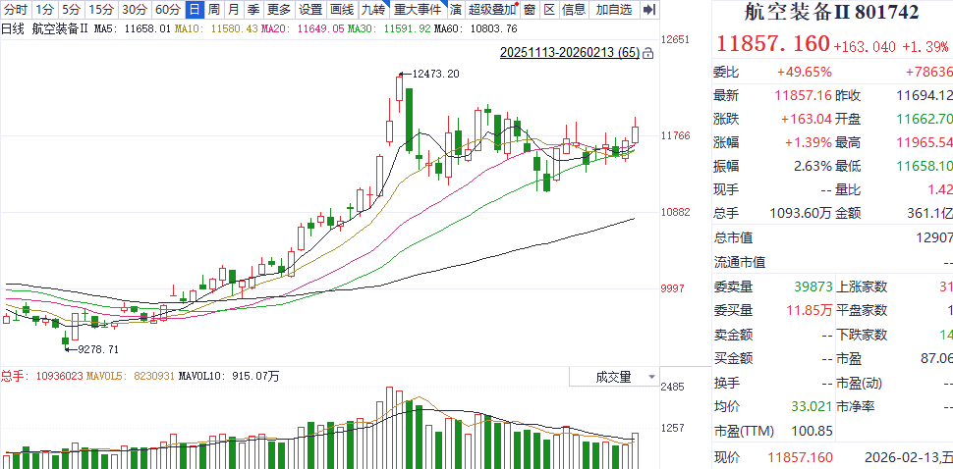Viewport: 953px width, 469px height.
Task: Switch to 日 daily chart period
Action: coord(194,10)
